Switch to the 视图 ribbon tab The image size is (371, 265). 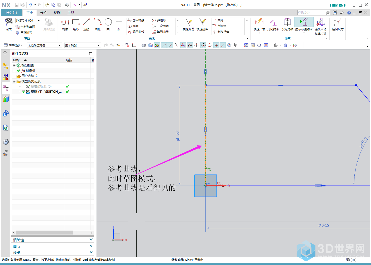coord(57,13)
